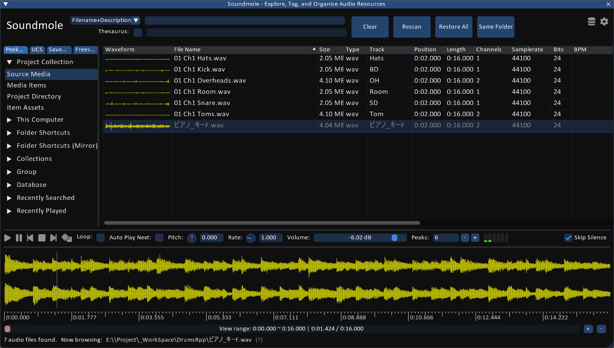Image resolution: width=614 pixels, height=348 pixels.
Task: Open the Filename+Description search mode dropdown
Action: tap(105, 20)
